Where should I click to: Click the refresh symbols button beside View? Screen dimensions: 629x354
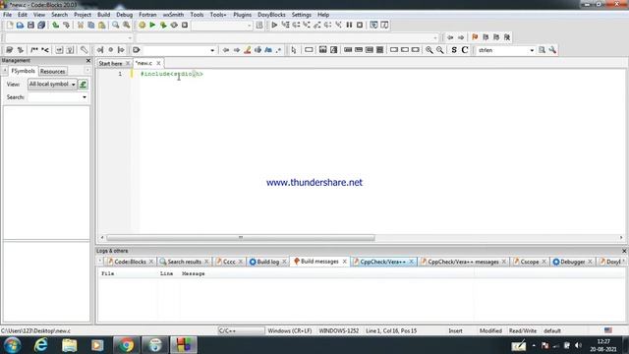tap(83, 85)
